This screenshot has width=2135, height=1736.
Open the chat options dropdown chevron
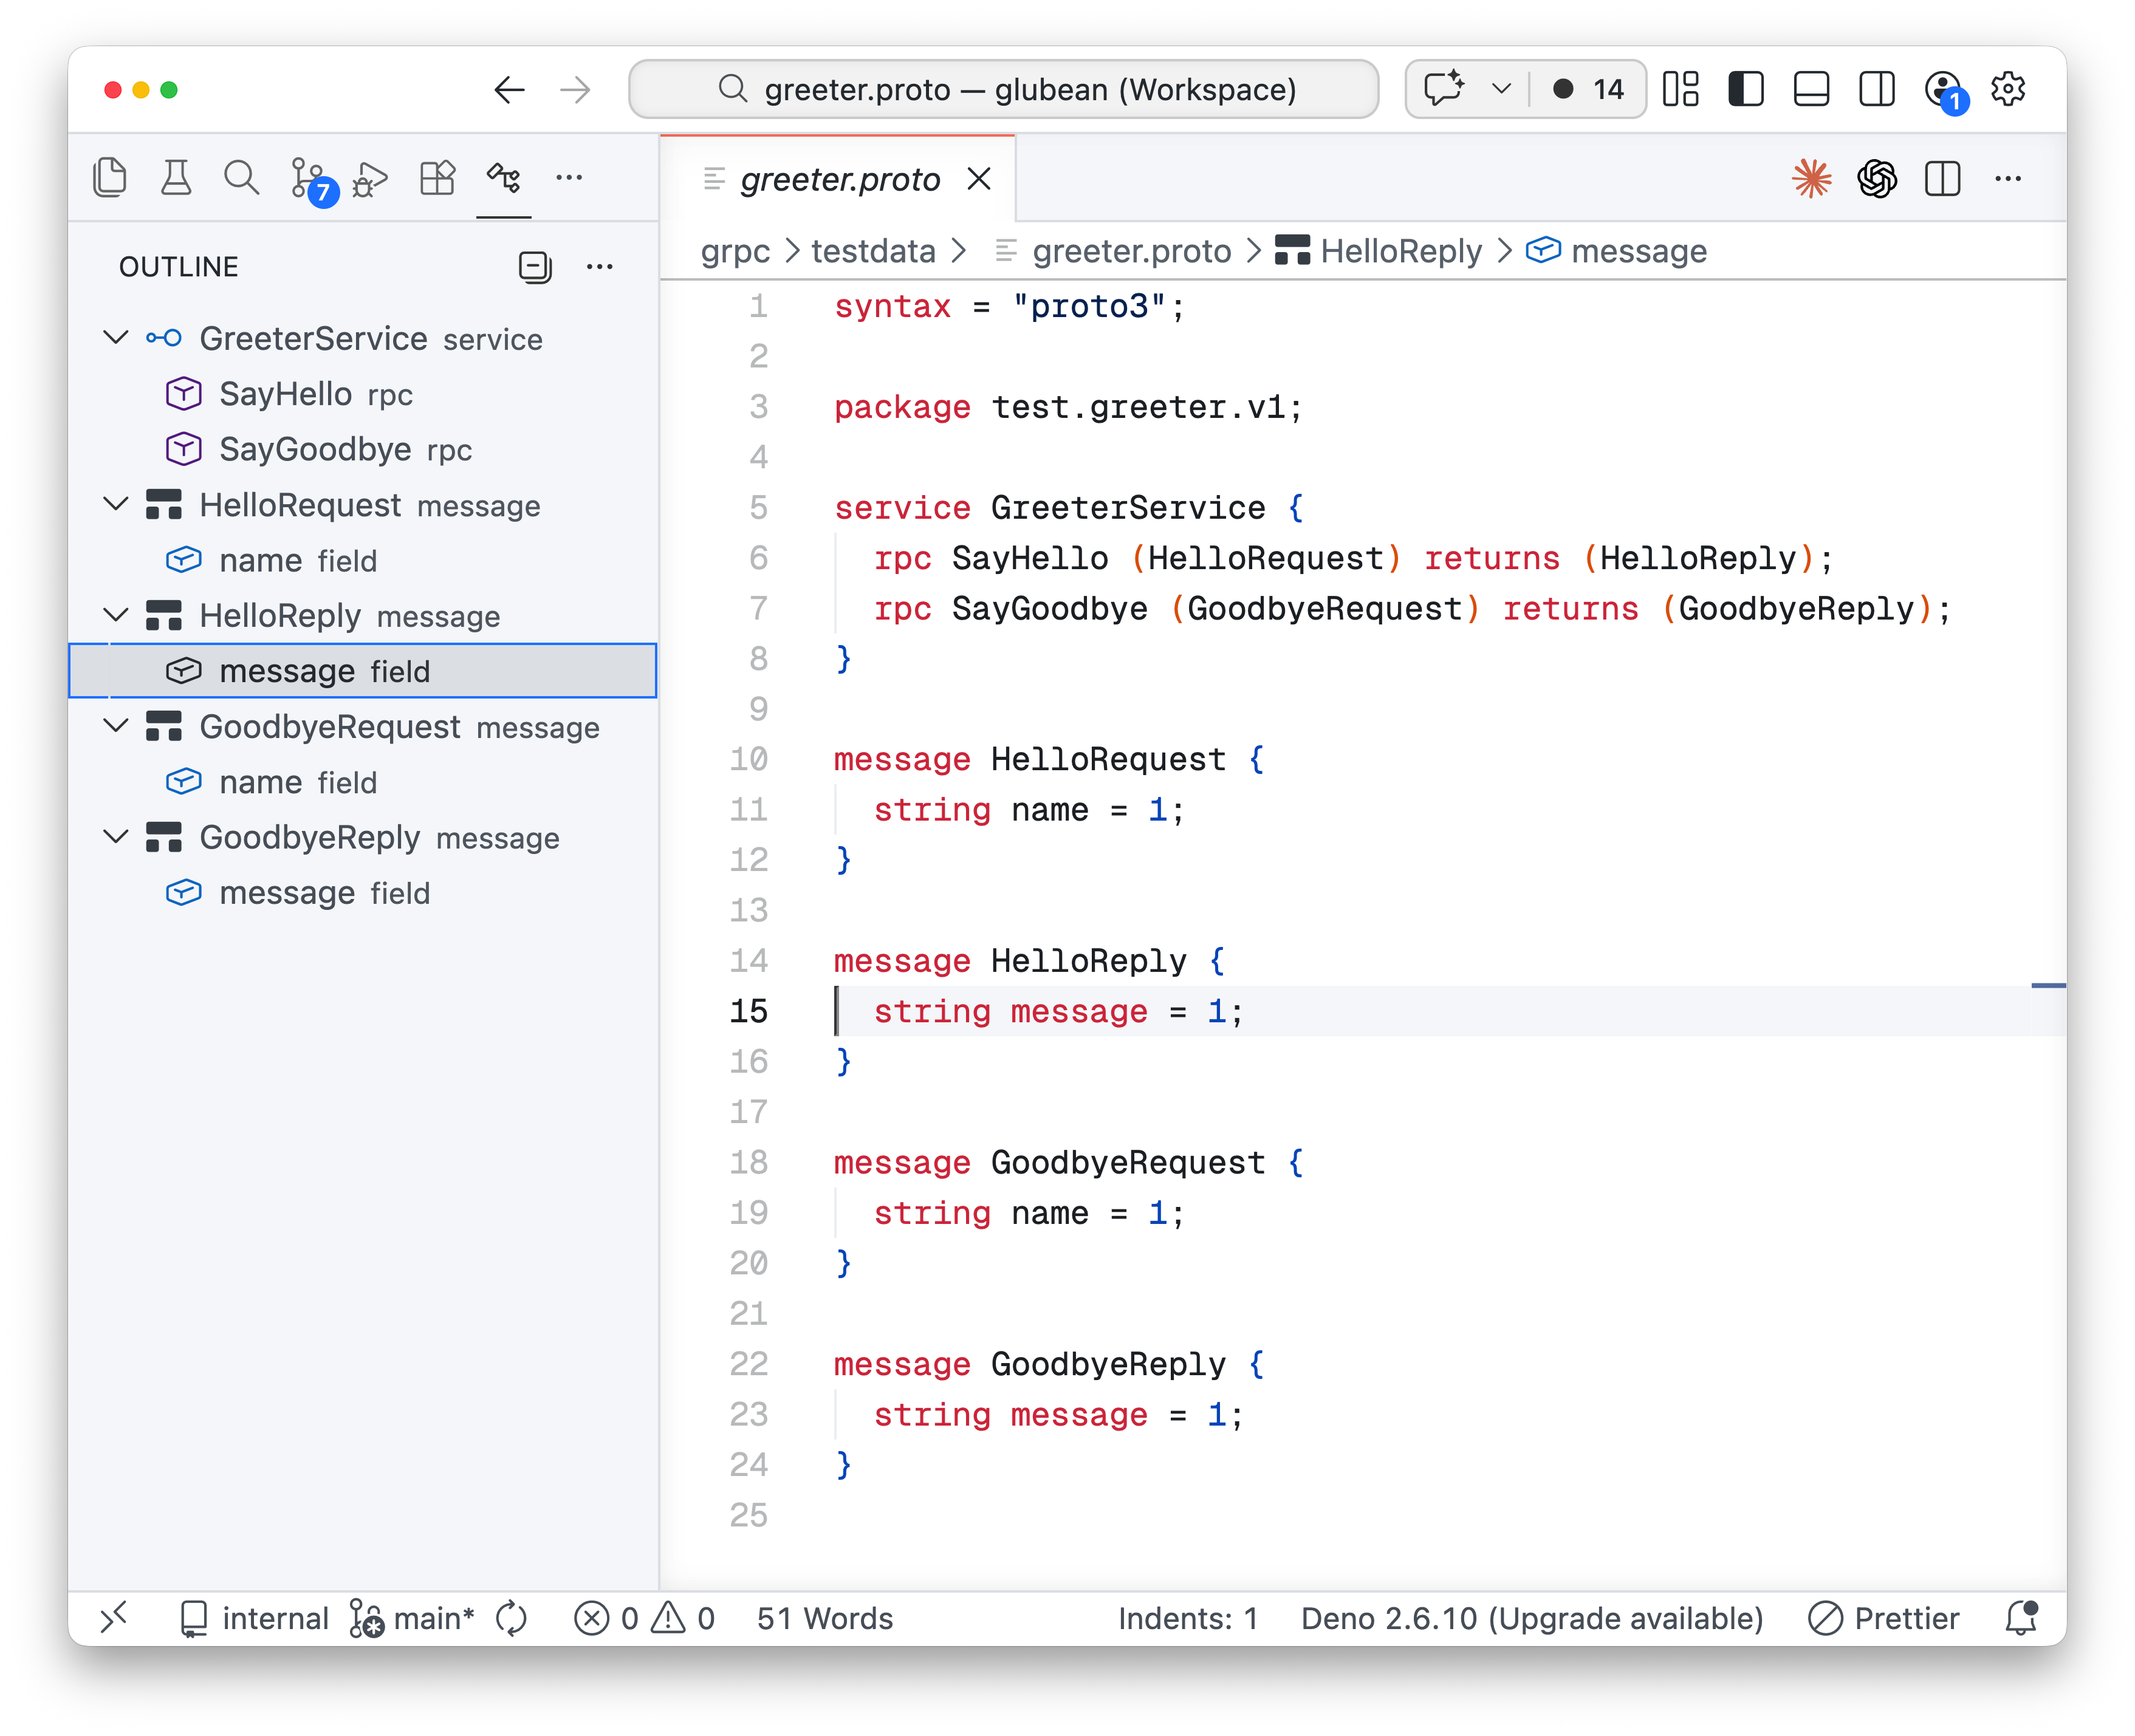pos(1499,89)
